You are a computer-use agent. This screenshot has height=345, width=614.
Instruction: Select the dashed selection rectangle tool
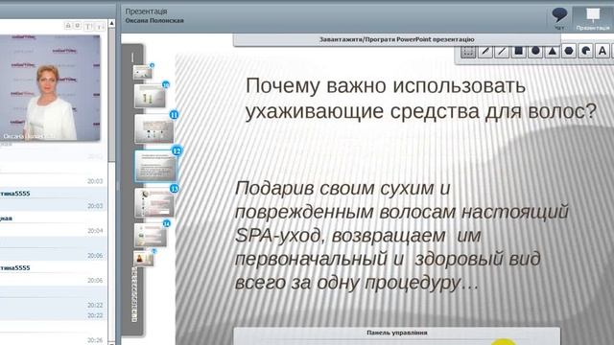point(468,51)
